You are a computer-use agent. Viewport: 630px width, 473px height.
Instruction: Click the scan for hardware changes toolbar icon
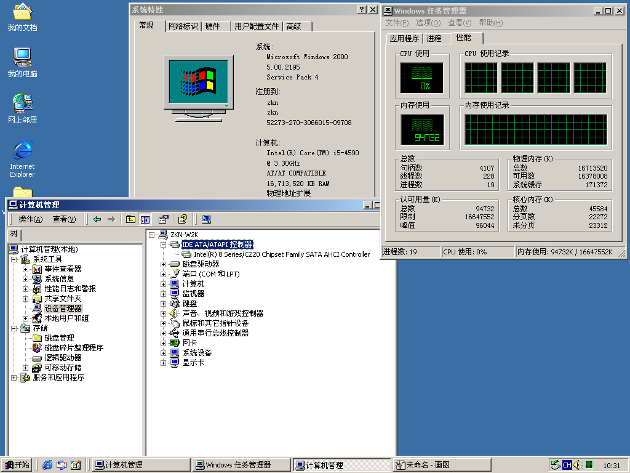tap(206, 219)
